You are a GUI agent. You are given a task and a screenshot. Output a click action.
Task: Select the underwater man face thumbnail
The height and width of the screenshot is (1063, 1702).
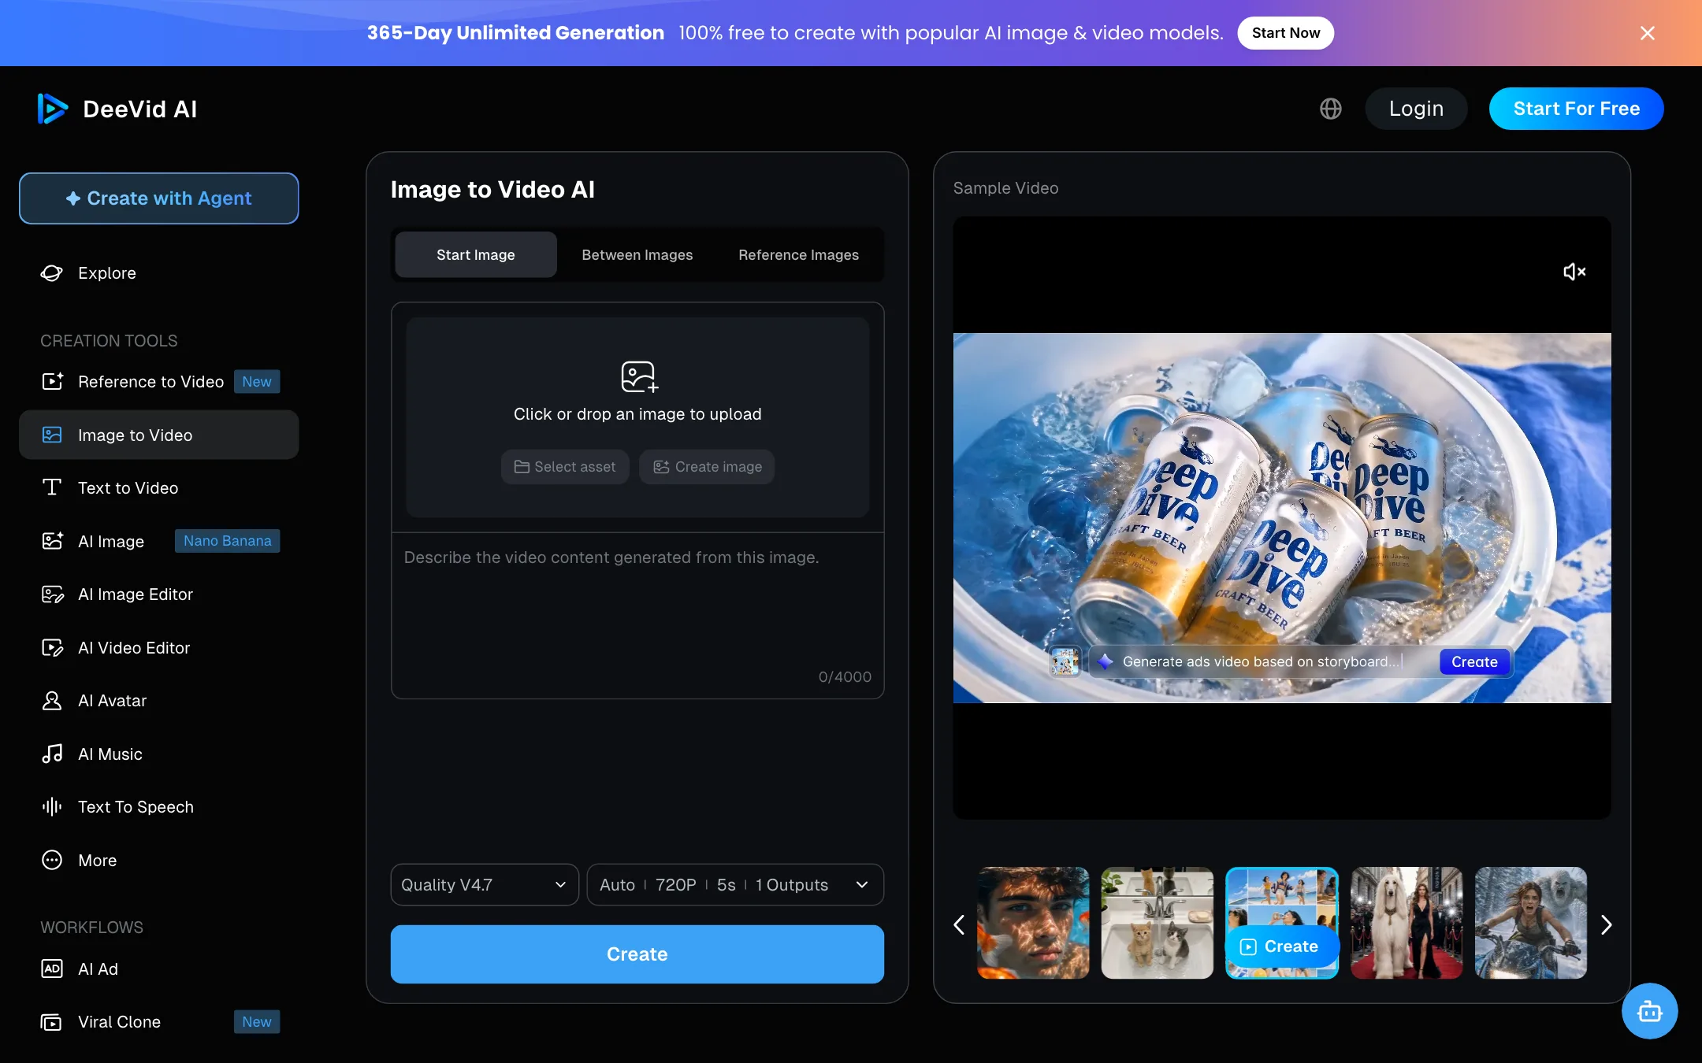1033,923
